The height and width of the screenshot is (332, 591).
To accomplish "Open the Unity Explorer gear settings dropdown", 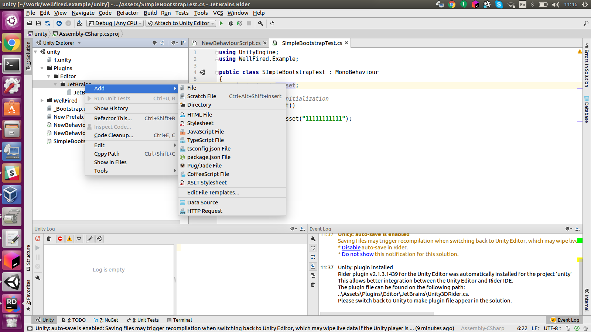I will point(174,43).
